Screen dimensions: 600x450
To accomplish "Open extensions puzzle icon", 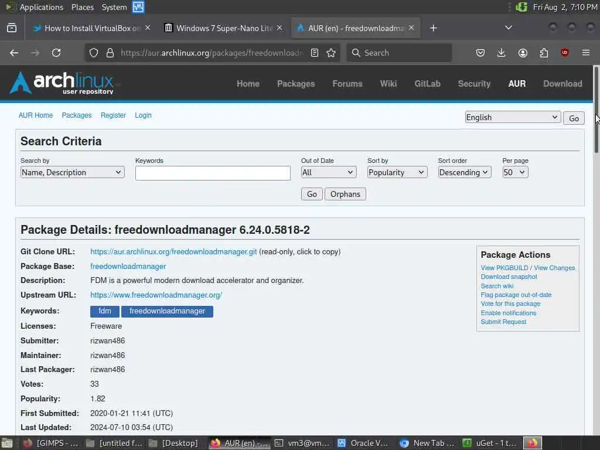I will tap(544, 53).
